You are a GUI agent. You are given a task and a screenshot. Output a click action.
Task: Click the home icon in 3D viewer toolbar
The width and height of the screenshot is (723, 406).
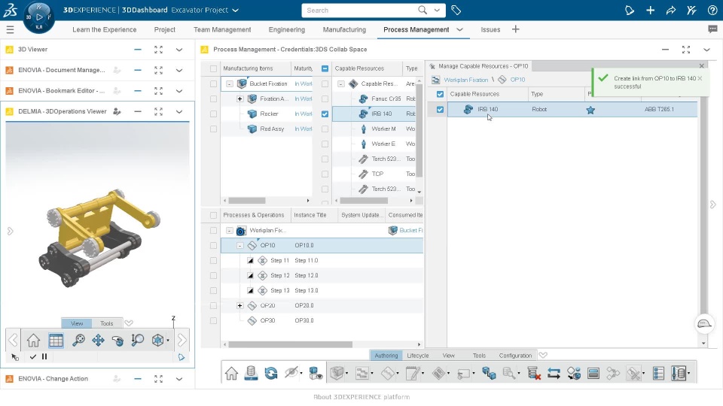click(x=33, y=340)
